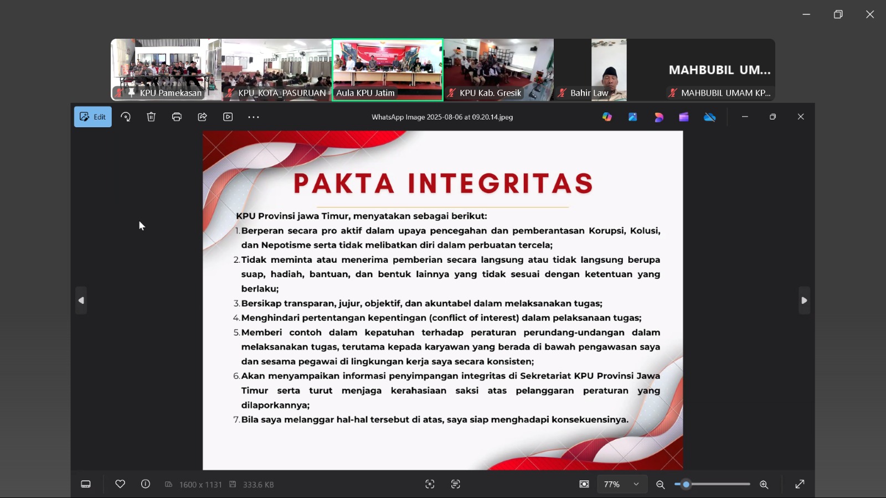Print the image using the printer icon

(x=177, y=117)
